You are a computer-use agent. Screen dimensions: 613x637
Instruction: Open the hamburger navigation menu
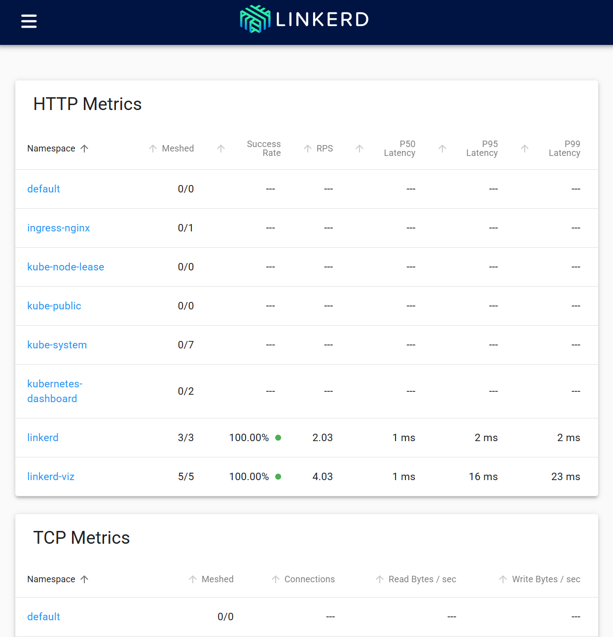pyautogui.click(x=29, y=21)
